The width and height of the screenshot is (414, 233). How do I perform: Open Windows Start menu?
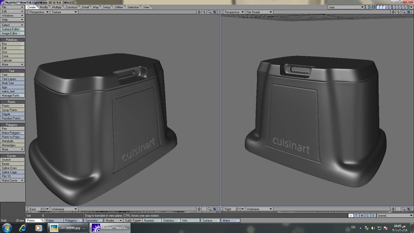[x=7, y=228]
